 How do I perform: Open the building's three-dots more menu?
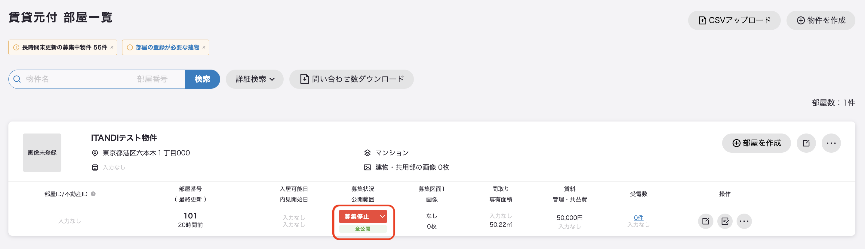[831, 143]
